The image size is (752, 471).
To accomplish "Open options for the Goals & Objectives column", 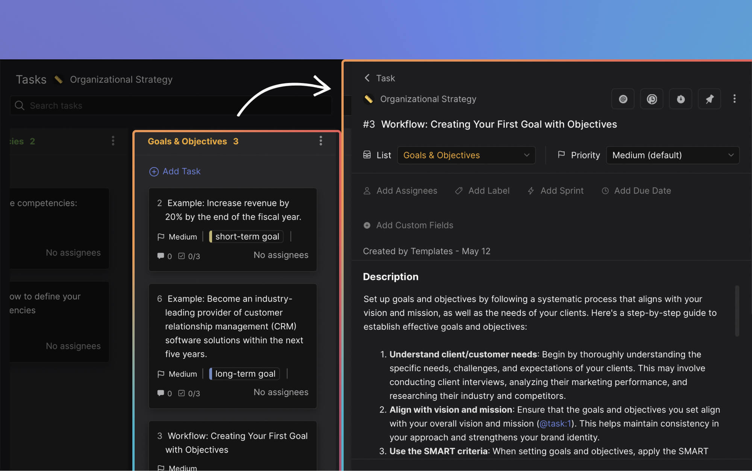I will point(321,141).
